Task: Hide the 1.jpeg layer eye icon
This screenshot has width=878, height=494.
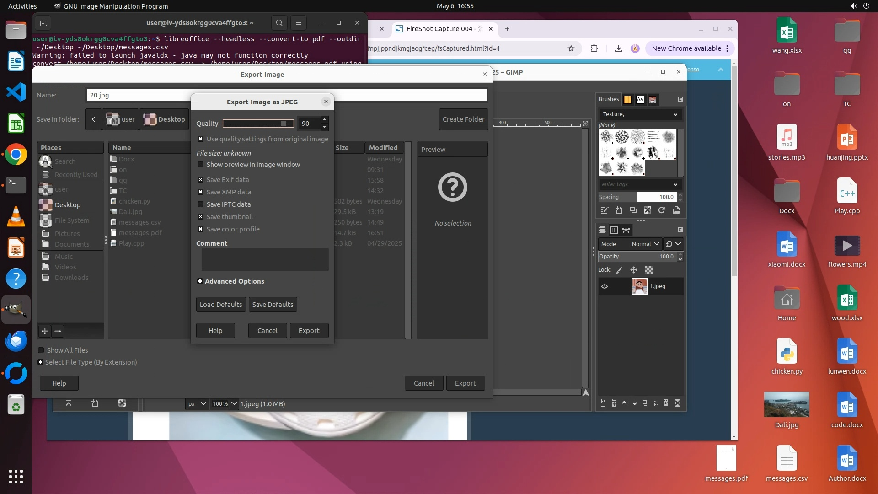Action: [x=605, y=287]
